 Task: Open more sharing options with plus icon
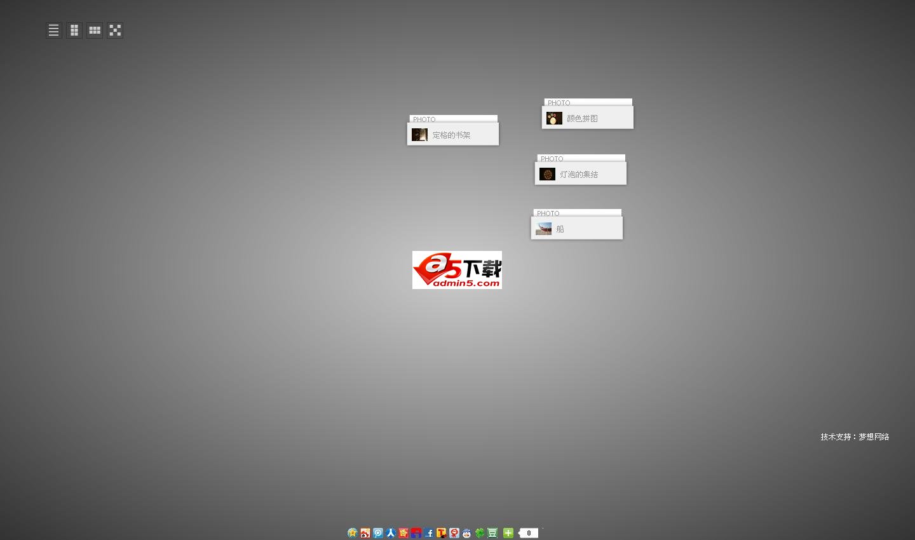(508, 533)
